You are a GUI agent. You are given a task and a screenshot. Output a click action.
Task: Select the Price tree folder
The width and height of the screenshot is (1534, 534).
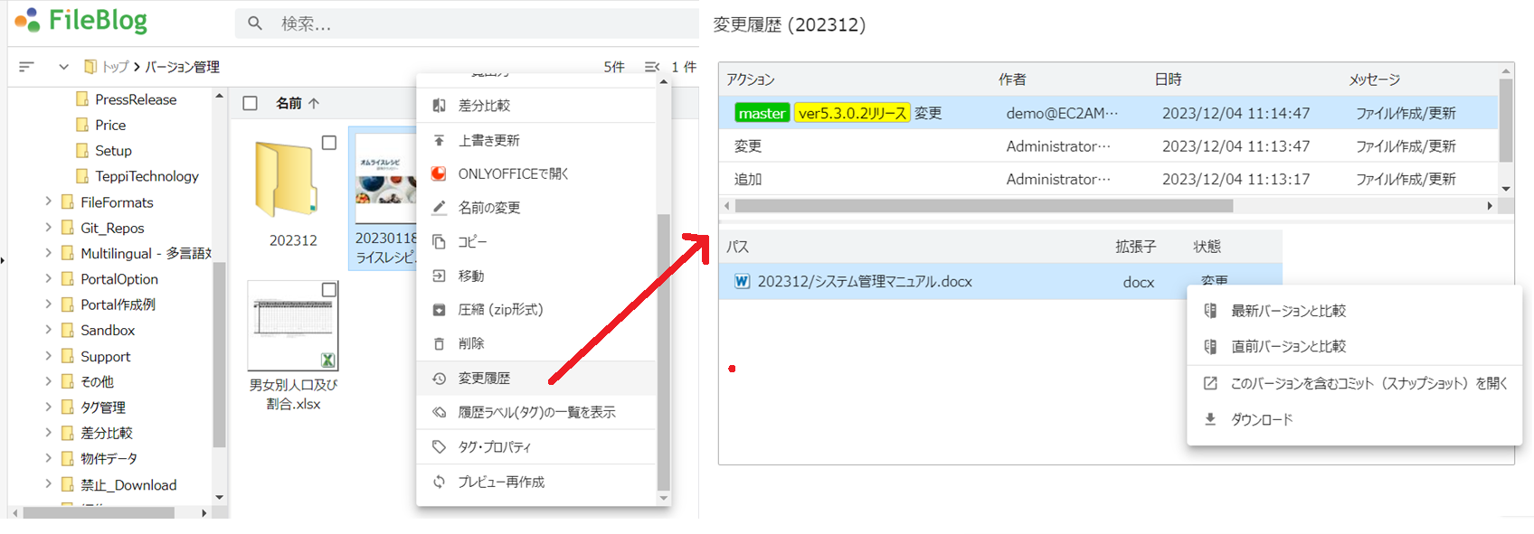[110, 125]
